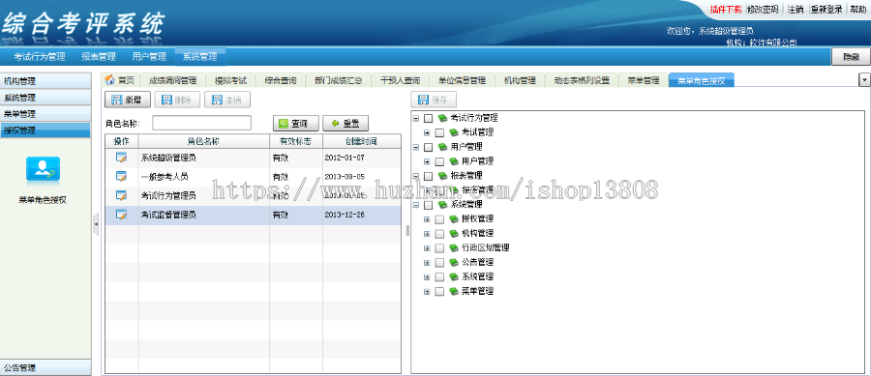Collapse the 考试行为管理 tree node
The height and width of the screenshot is (376, 871).
[x=415, y=118]
